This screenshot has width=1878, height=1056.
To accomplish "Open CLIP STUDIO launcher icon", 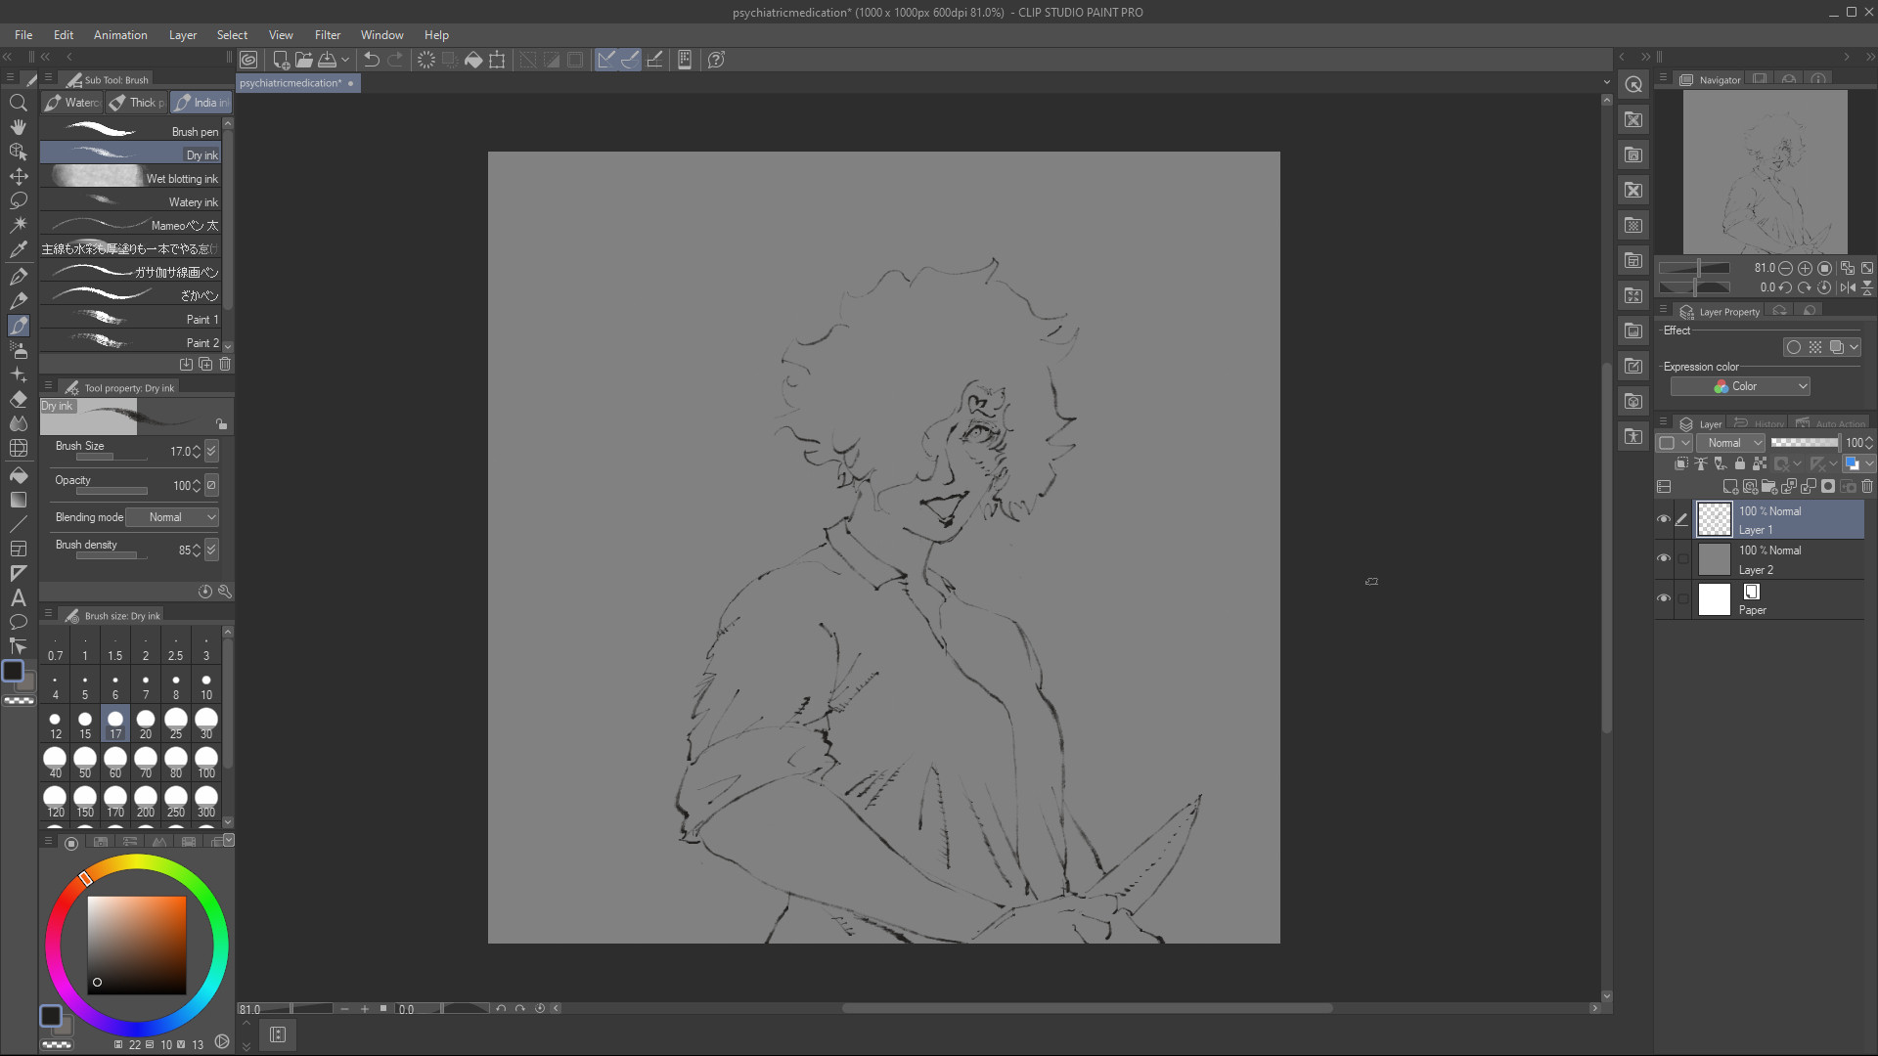I will click(249, 60).
